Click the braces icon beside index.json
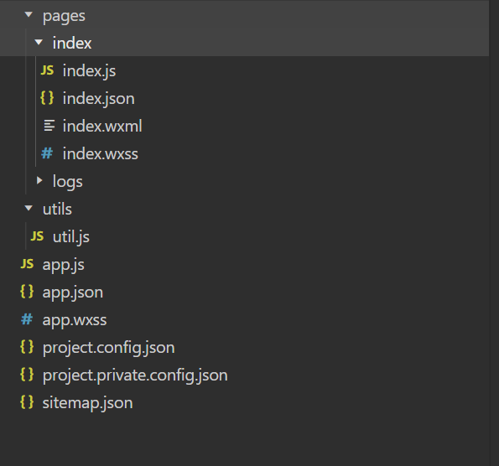Image resolution: width=499 pixels, height=466 pixels. [x=47, y=98]
